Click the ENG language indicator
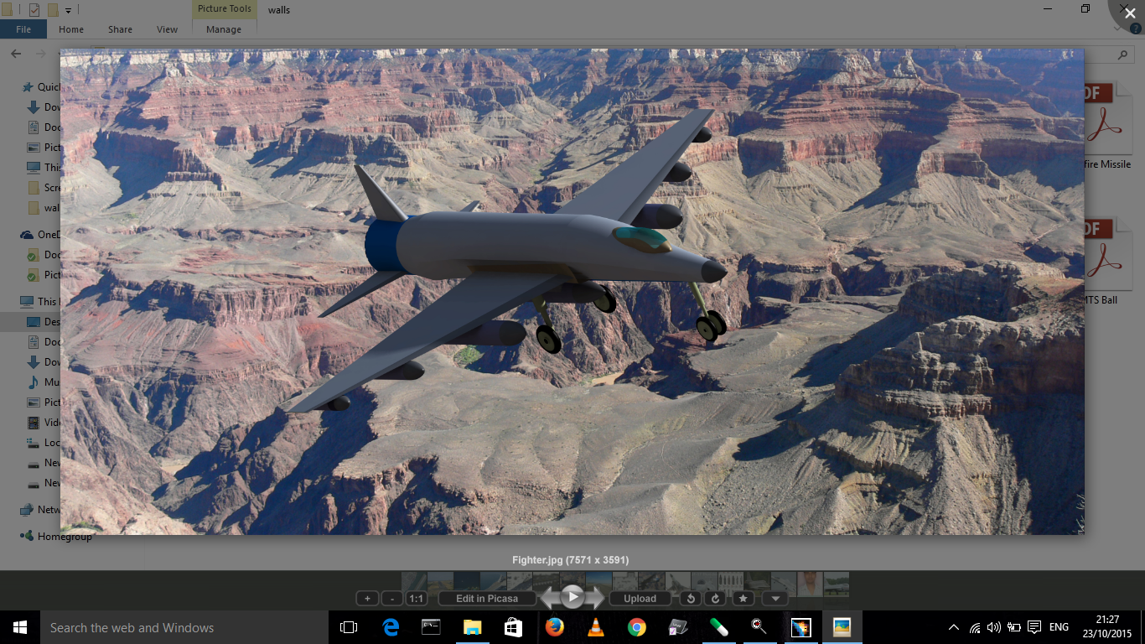This screenshot has width=1145, height=644. 1059,627
